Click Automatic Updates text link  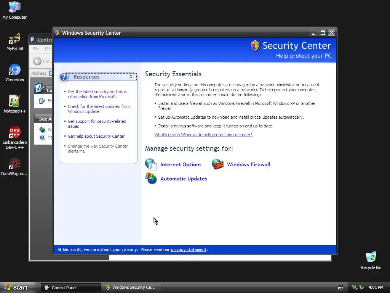[x=184, y=179]
